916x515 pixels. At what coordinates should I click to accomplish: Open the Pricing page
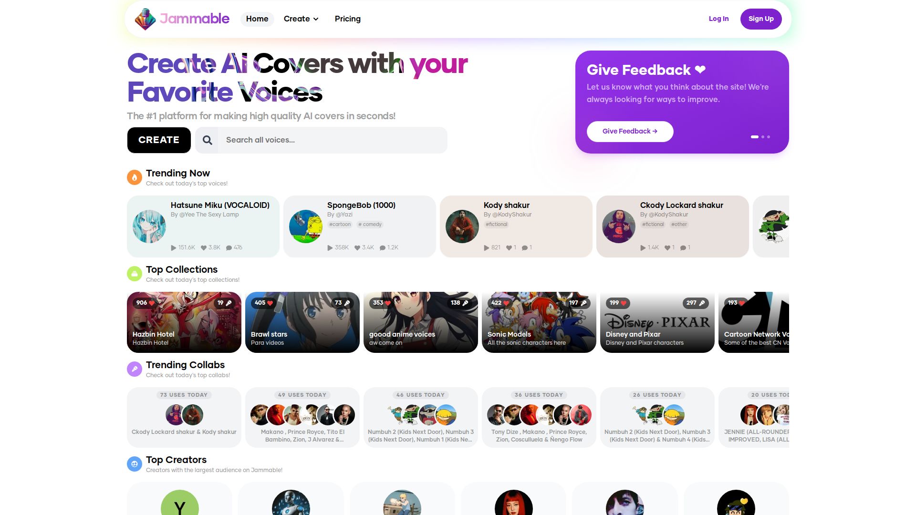[348, 19]
